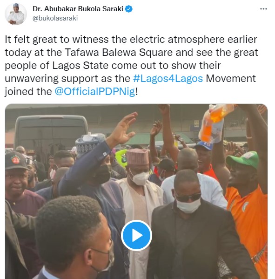Open the @bukolasaraki handle
275x279 pixels.
coord(55,18)
